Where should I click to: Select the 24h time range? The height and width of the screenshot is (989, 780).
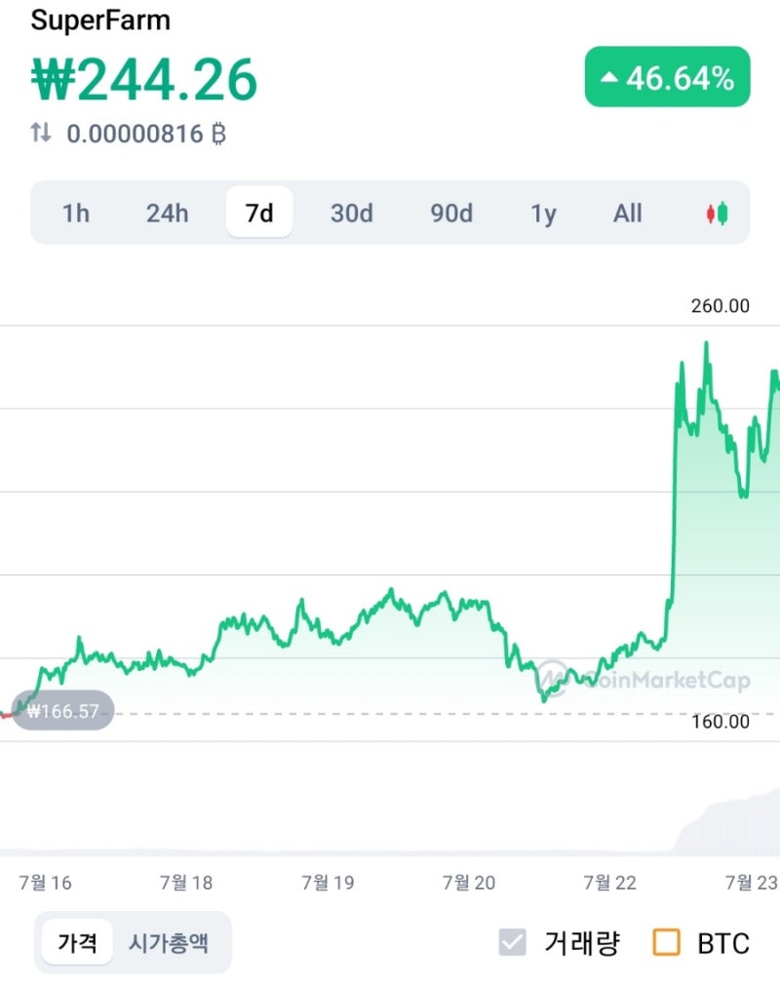click(167, 214)
